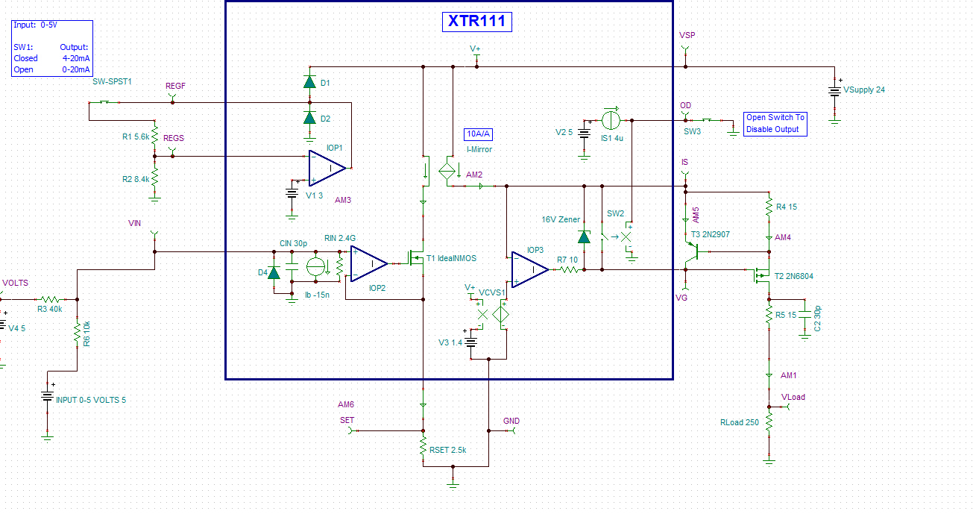Click the VOLTS net label
This screenshot has height=514, width=973.
pyautogui.click(x=15, y=283)
